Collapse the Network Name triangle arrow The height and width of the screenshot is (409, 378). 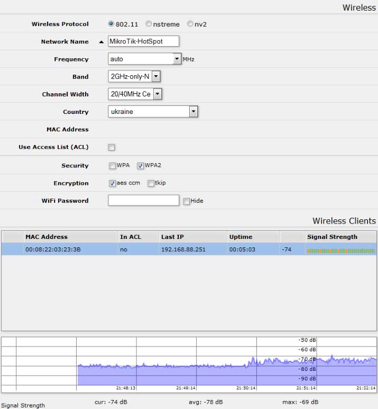click(x=101, y=42)
